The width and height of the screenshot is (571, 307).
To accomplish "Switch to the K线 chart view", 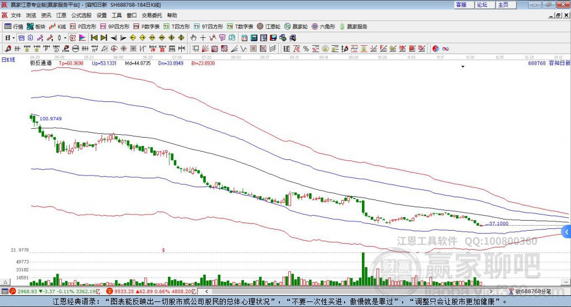I will (x=57, y=27).
